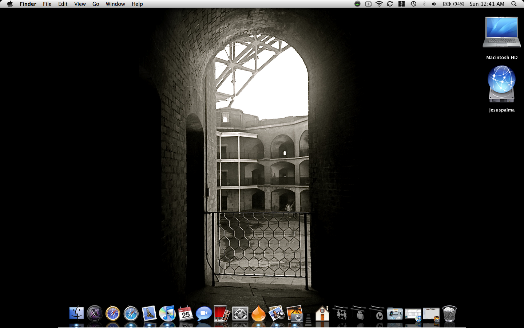524x328 pixels.
Task: Open the iWork folder in the Dock
Action: 395,314
